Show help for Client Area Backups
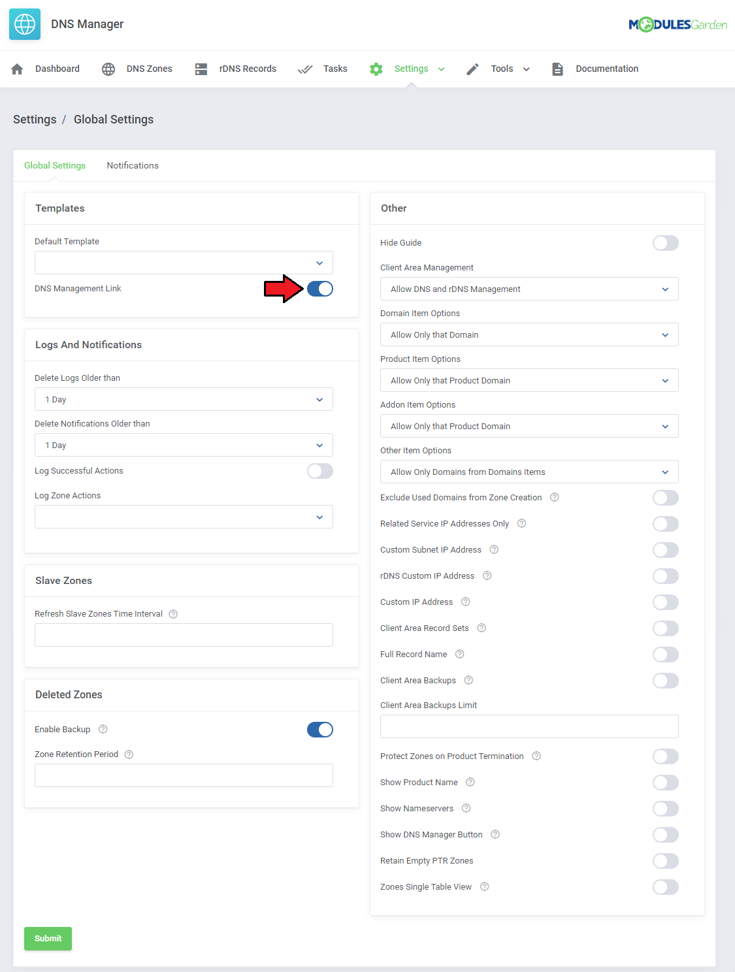735x972 pixels. (468, 680)
